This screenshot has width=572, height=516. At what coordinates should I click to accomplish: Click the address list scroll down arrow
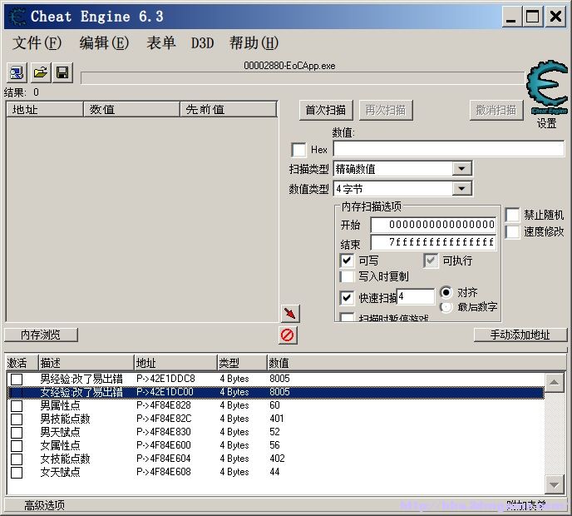[x=554, y=484]
